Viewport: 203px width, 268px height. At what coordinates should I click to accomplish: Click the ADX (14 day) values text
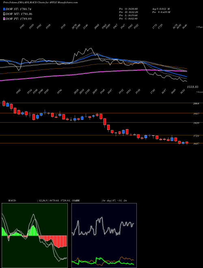tap(114, 200)
